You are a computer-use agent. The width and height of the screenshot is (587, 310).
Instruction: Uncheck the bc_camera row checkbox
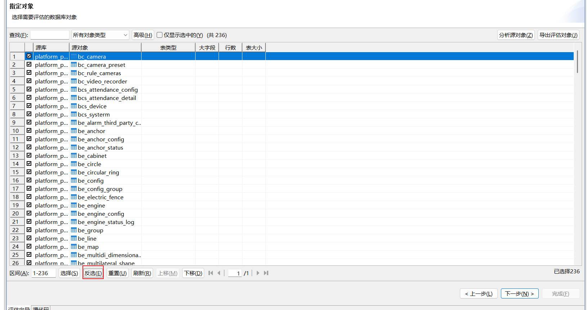click(x=29, y=56)
